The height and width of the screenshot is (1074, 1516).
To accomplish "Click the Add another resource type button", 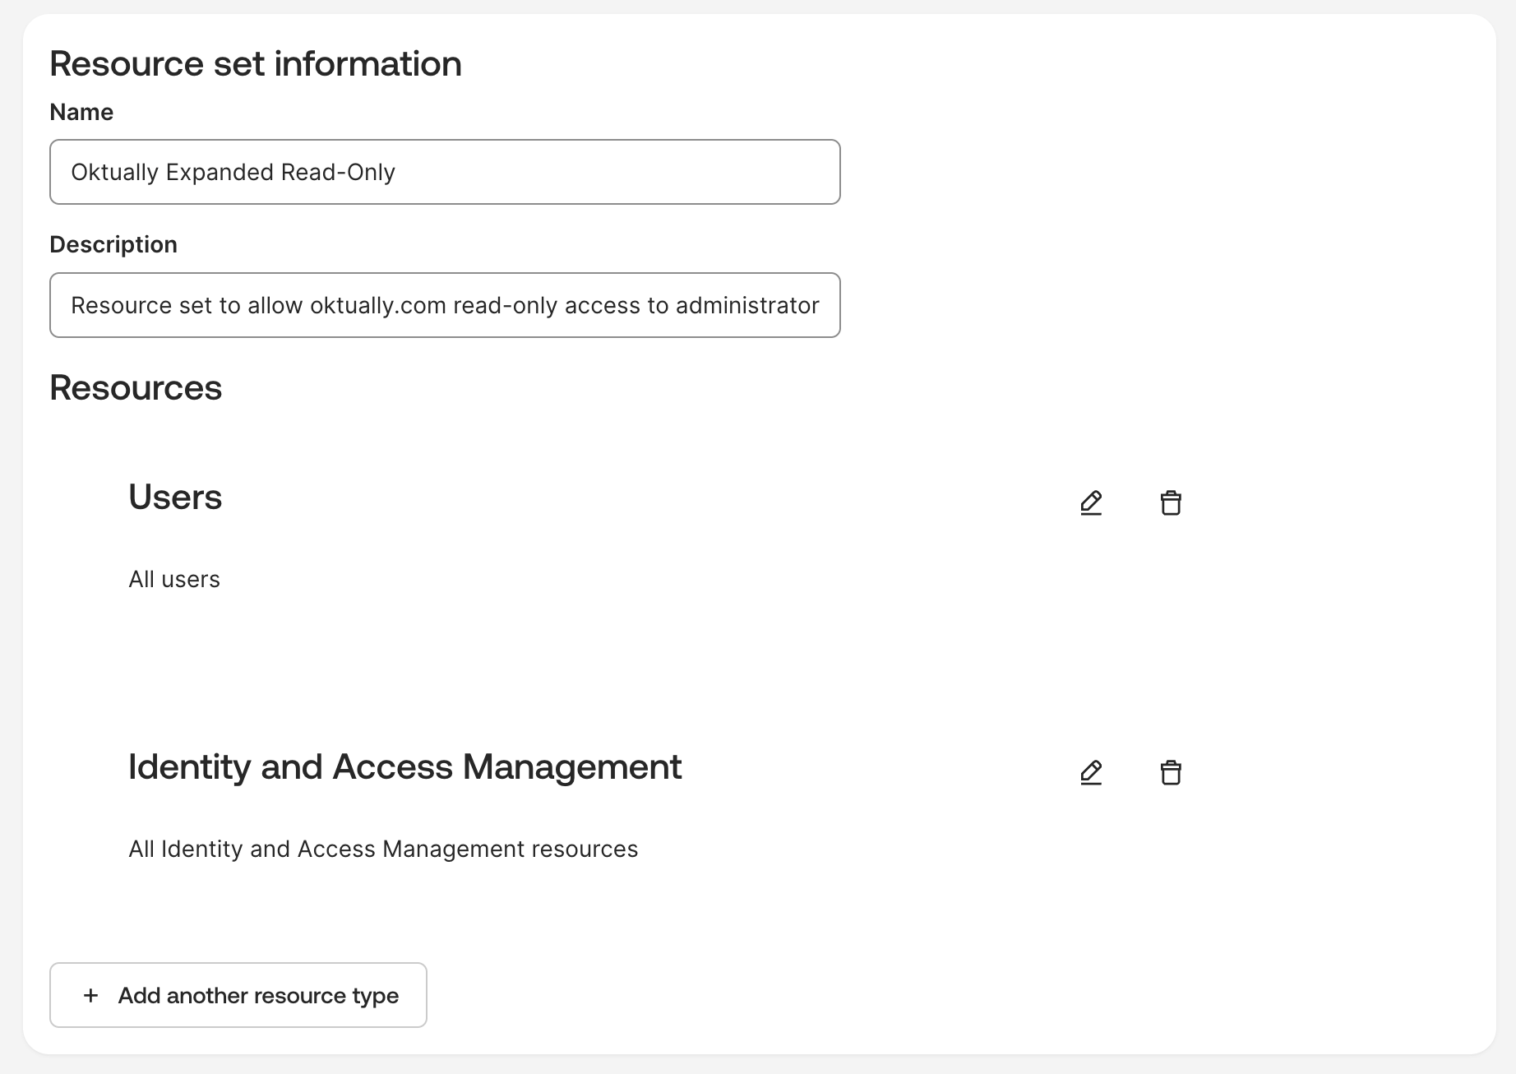I will [238, 995].
